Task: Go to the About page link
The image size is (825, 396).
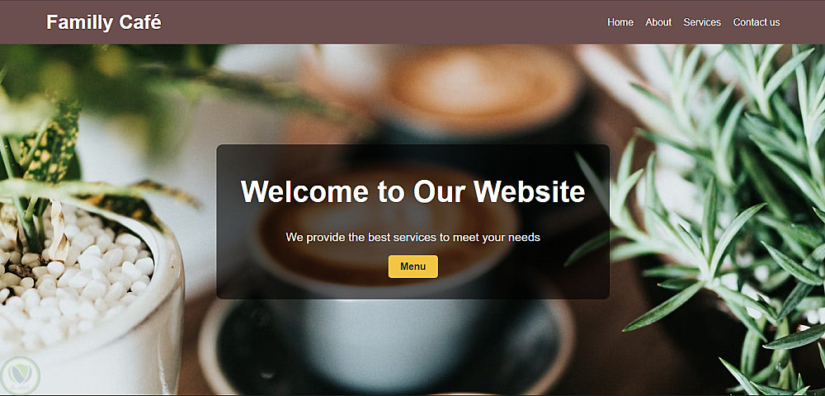Action: point(658,22)
